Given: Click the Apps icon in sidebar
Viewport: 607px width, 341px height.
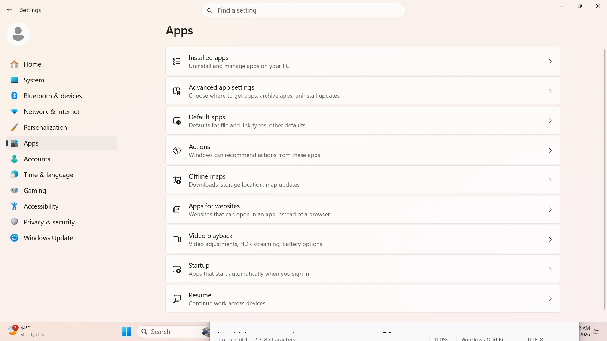Looking at the screenshot, I should point(14,143).
